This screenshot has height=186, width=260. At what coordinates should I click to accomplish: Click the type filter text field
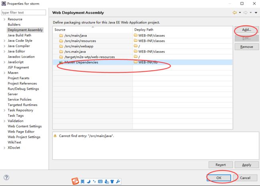pyautogui.click(x=24, y=12)
